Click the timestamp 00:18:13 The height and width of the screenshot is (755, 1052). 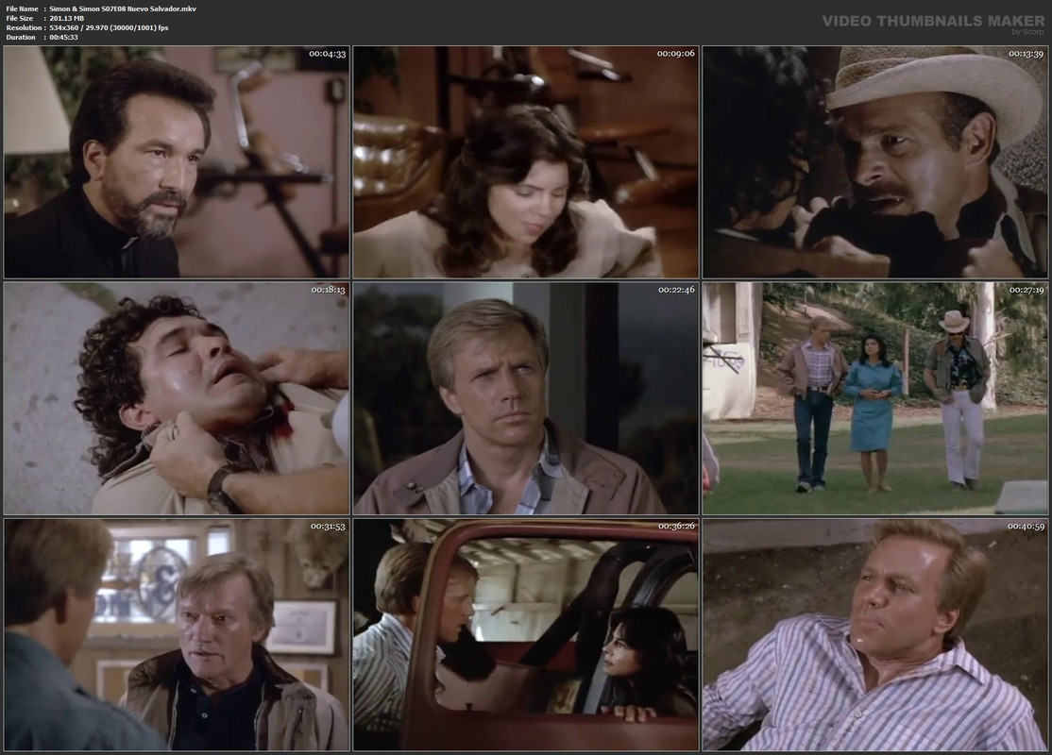[x=328, y=290]
